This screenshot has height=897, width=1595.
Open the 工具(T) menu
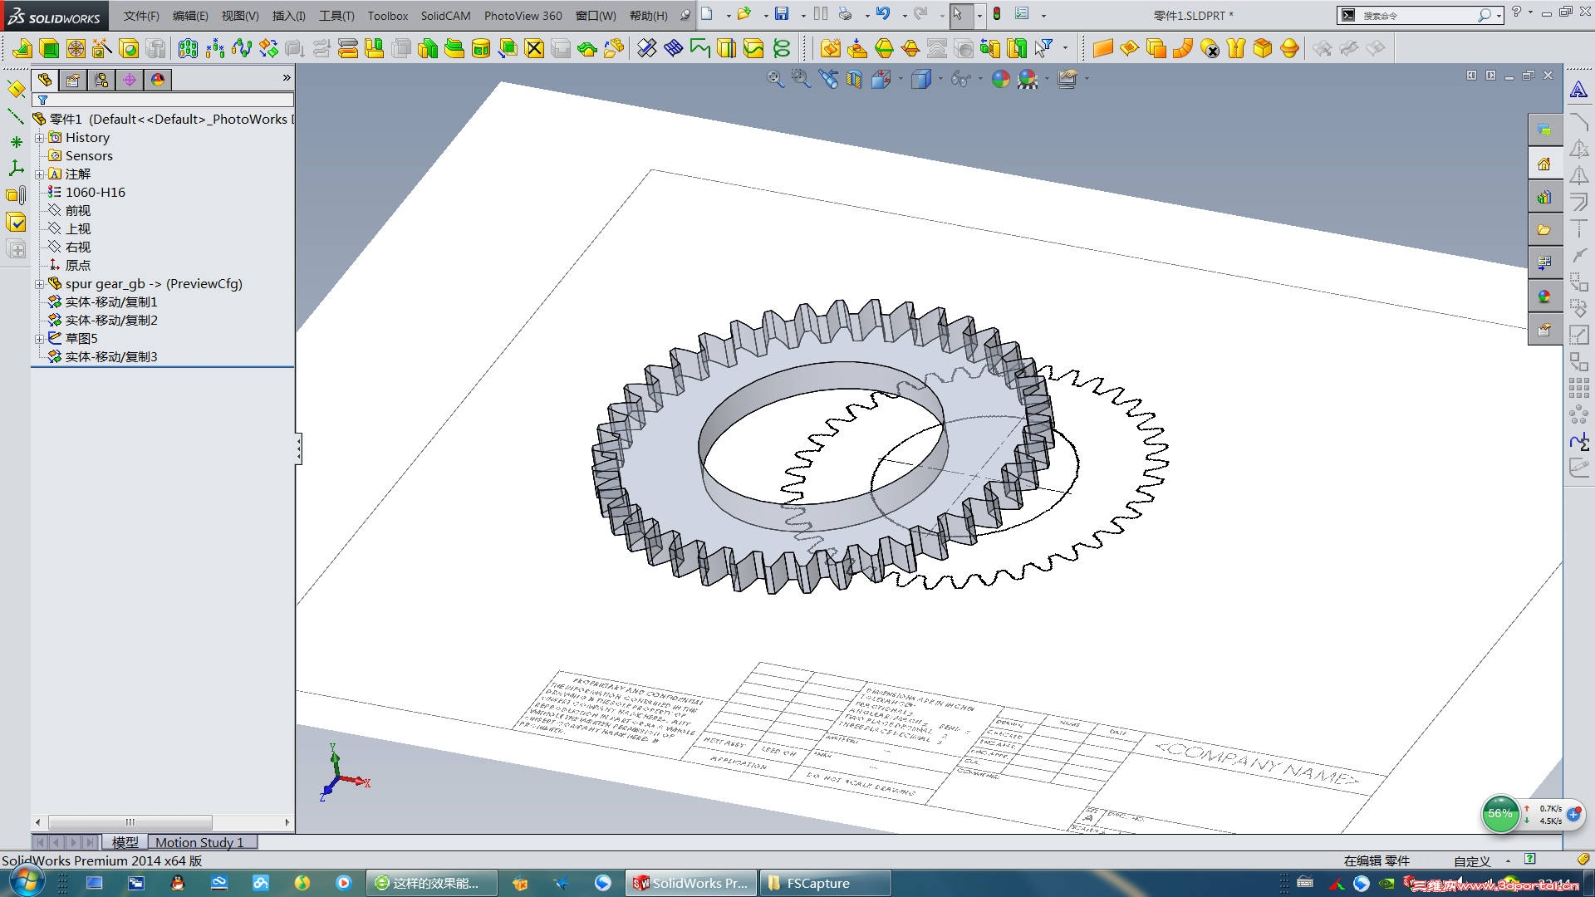coord(336,16)
